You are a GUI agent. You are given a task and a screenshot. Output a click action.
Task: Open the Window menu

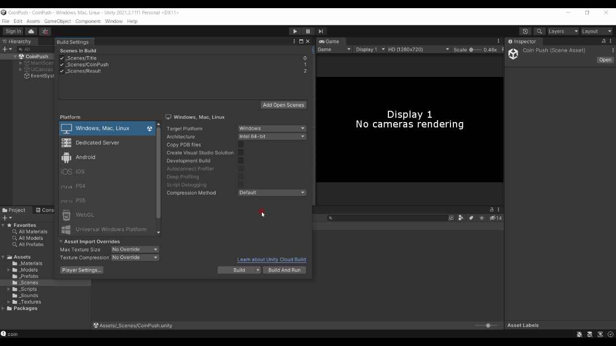pyautogui.click(x=114, y=21)
